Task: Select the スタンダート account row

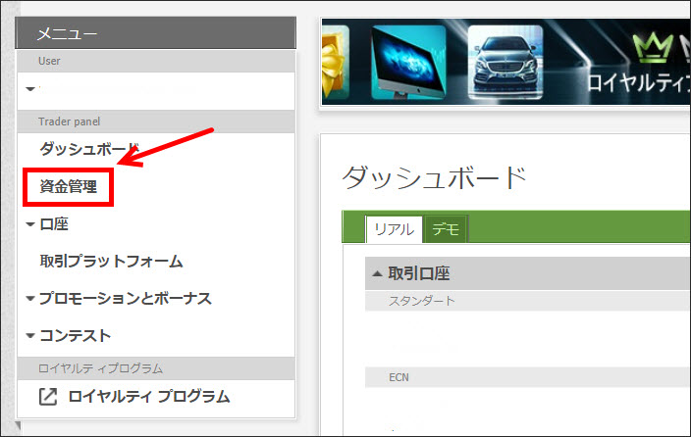Action: click(422, 301)
